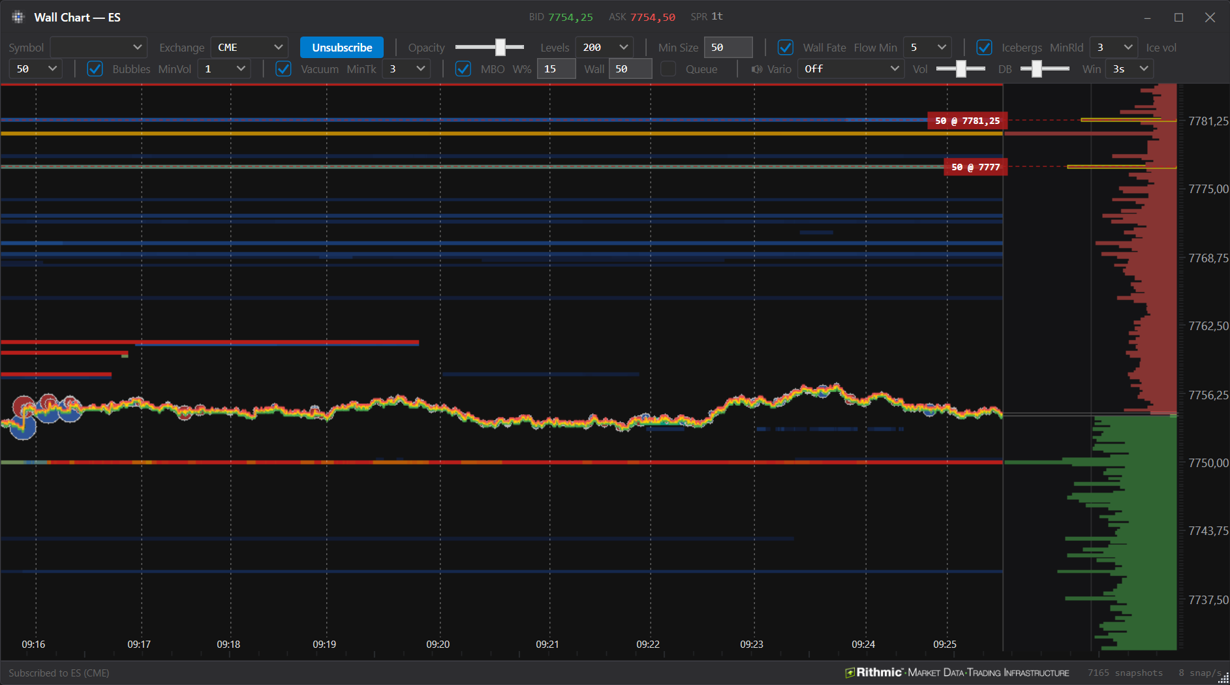Open the MinTk dropdown
Screen dimensions: 1230x685
(x=407, y=69)
